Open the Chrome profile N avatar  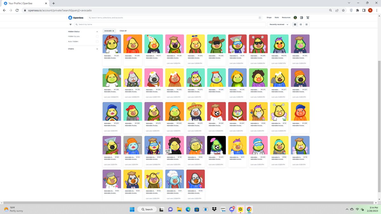[x=370, y=10]
